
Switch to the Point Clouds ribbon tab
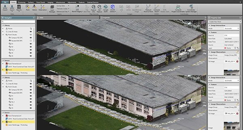tap(41, 2)
